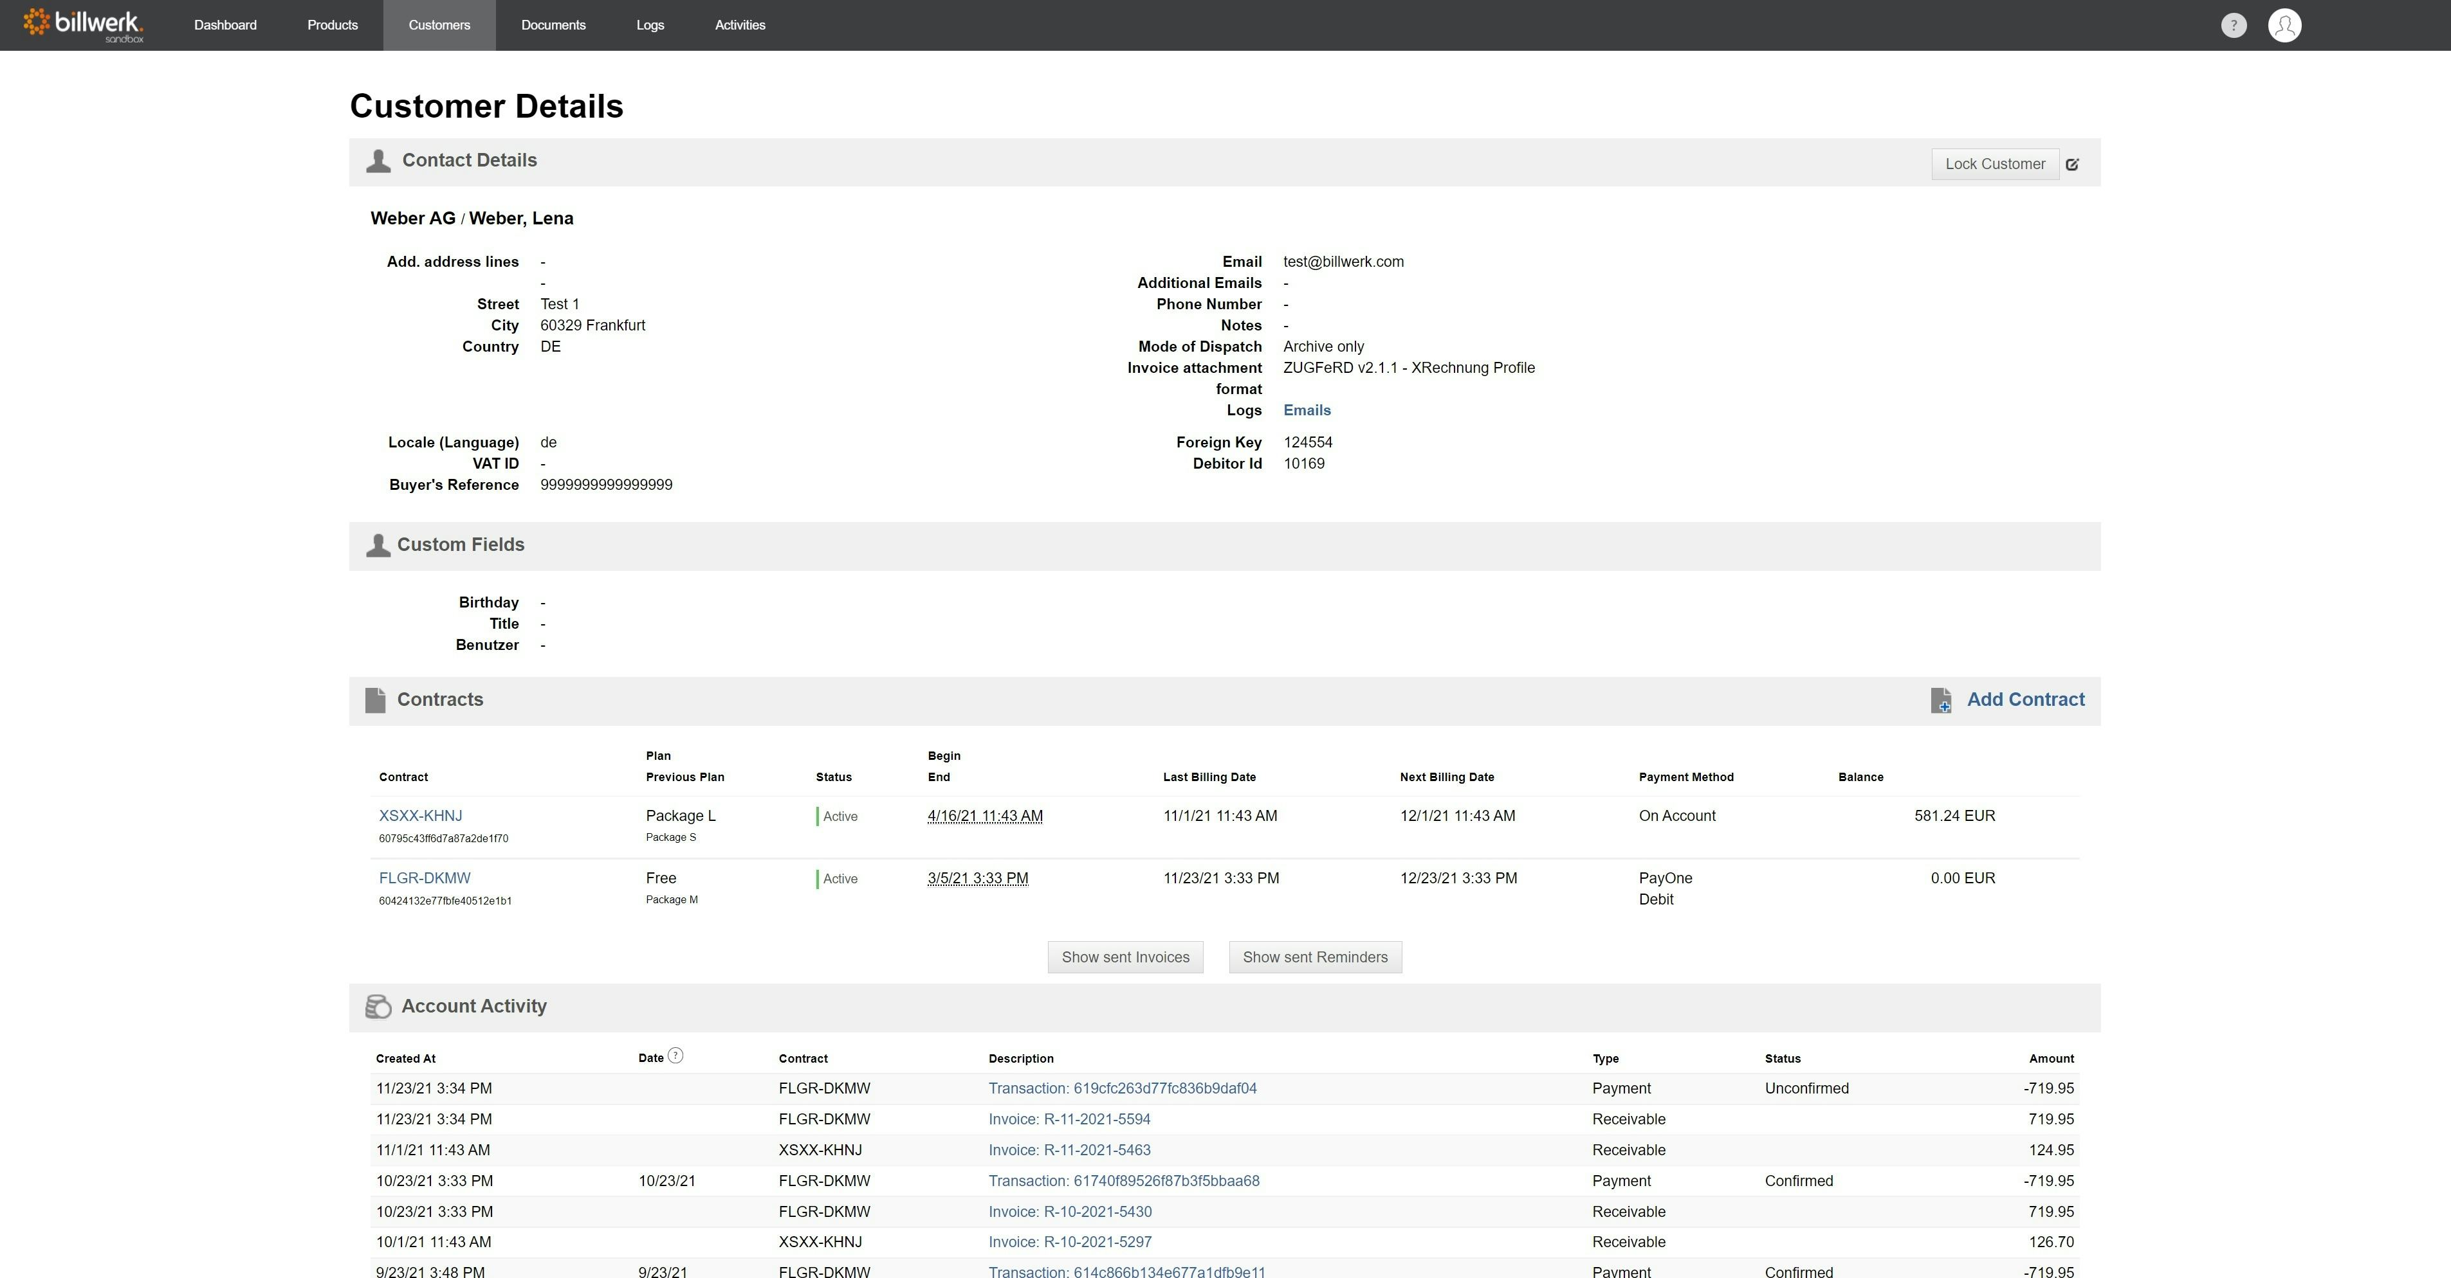Switch to the Dashboard menu item
This screenshot has width=2451, height=1278.
tap(225, 24)
